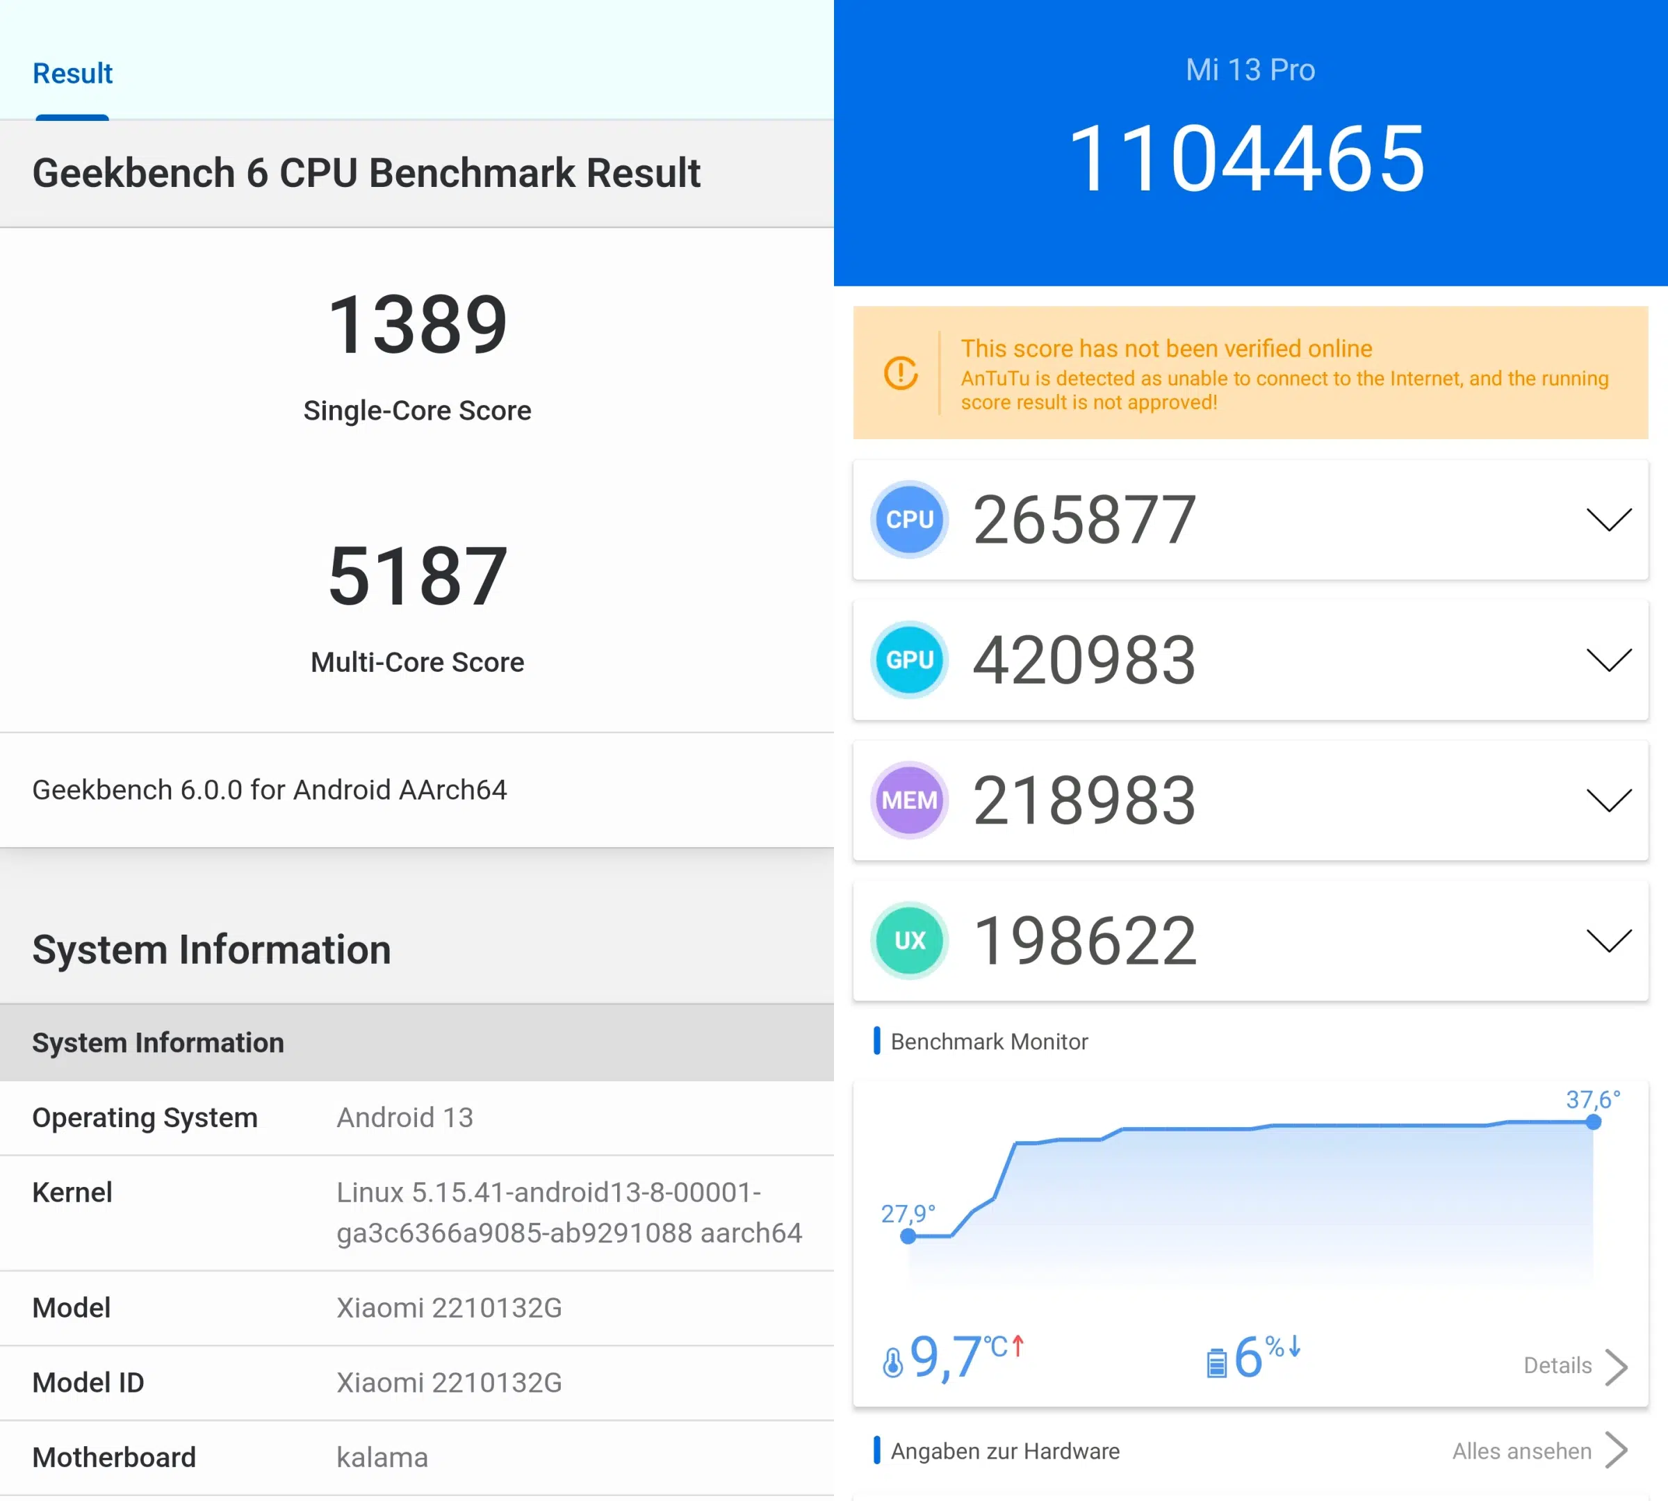
Task: Click the CPU circle icon in AnTuTu
Action: (909, 520)
